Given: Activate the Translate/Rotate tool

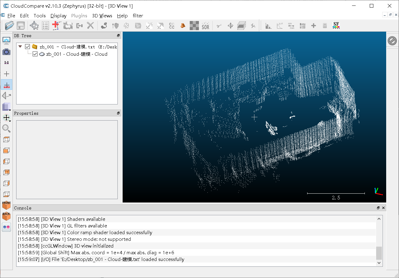Looking at the screenshot, I should (x=230, y=26).
